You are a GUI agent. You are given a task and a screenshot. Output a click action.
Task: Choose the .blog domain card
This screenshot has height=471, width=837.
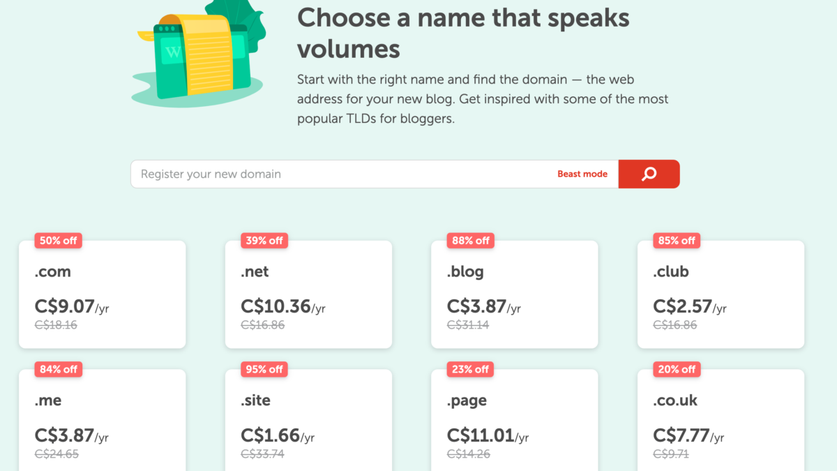515,294
